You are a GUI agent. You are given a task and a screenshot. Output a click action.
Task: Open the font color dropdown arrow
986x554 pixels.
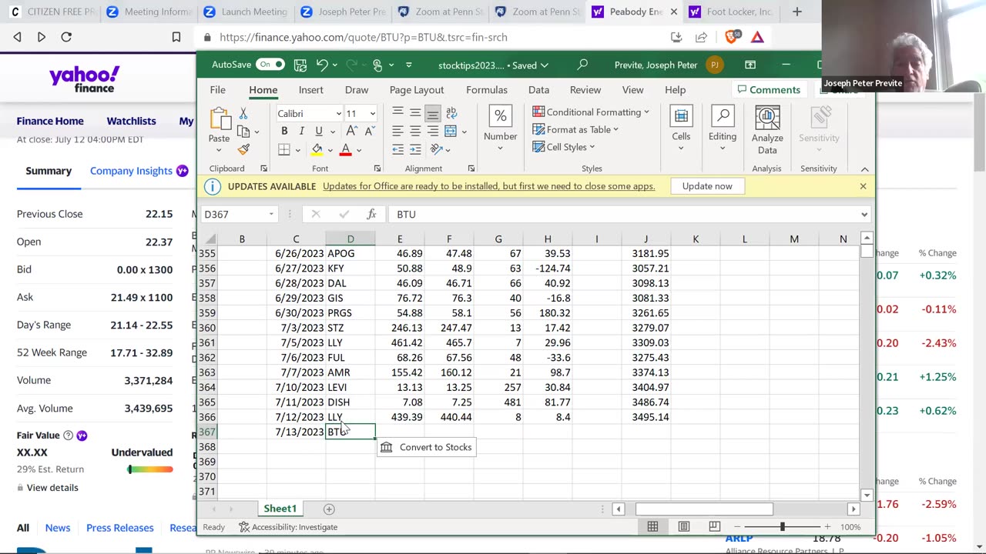pos(359,150)
